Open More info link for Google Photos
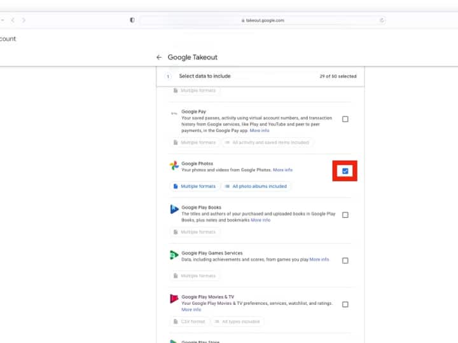Image resolution: width=458 pixels, height=343 pixels. (282, 170)
